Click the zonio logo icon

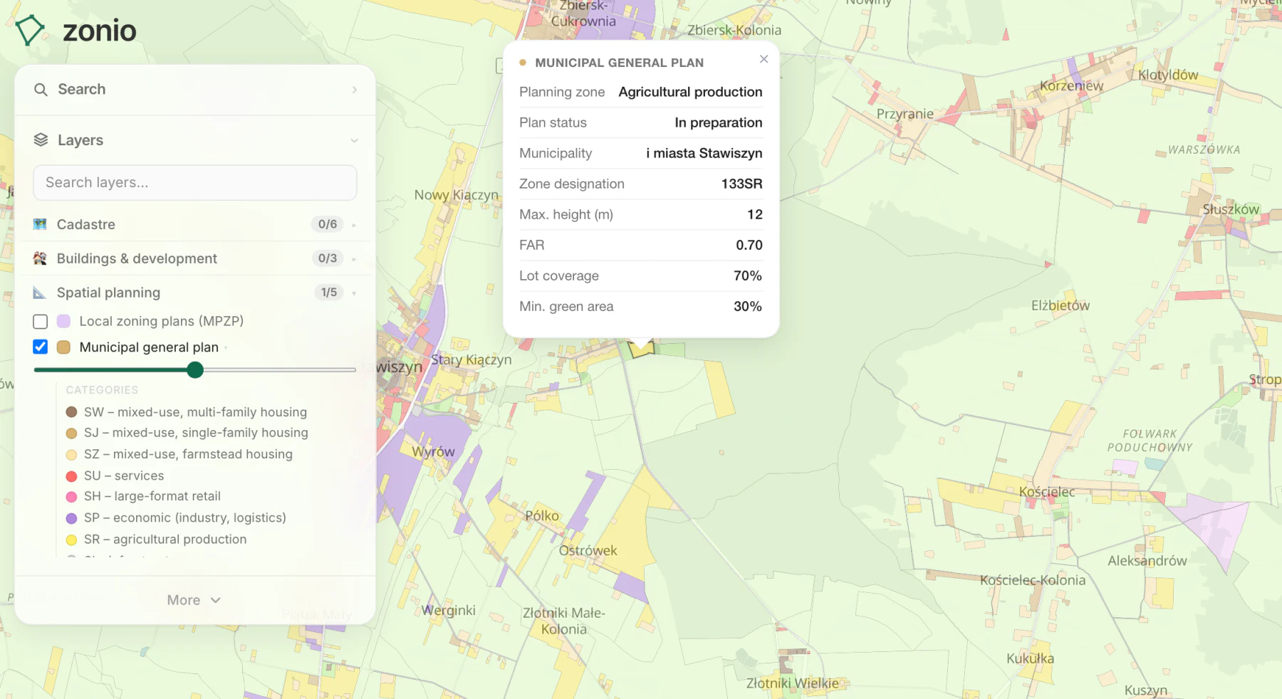click(x=30, y=30)
